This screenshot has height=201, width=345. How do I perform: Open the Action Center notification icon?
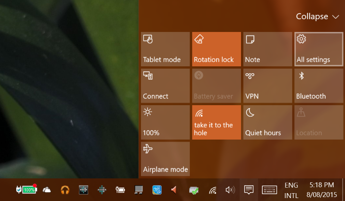pyautogui.click(x=248, y=190)
